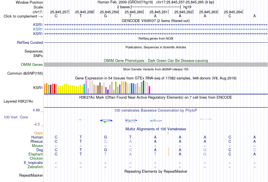Select the Rhesus species label
268x182 pixels.
point(37,141)
